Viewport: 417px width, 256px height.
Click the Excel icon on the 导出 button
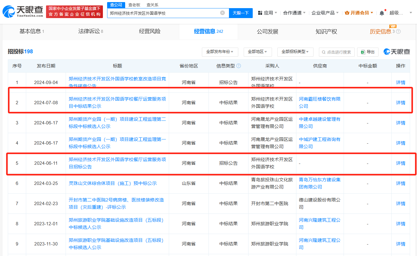click(363, 52)
